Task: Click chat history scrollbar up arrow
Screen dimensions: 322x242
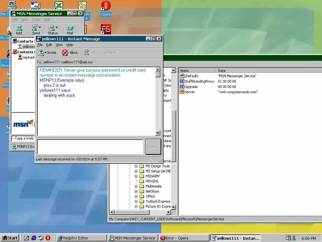Action: (x=158, y=70)
